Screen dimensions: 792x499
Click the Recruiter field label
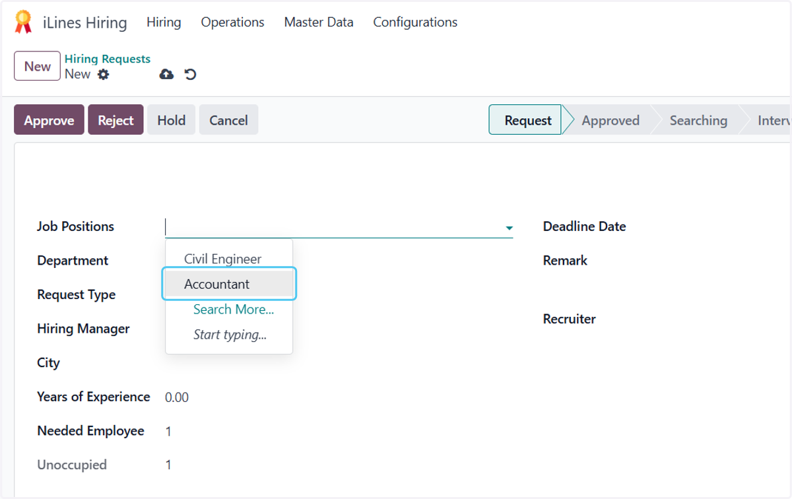point(569,319)
